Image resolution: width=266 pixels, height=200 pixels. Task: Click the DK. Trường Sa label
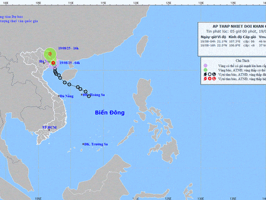(x=96, y=144)
